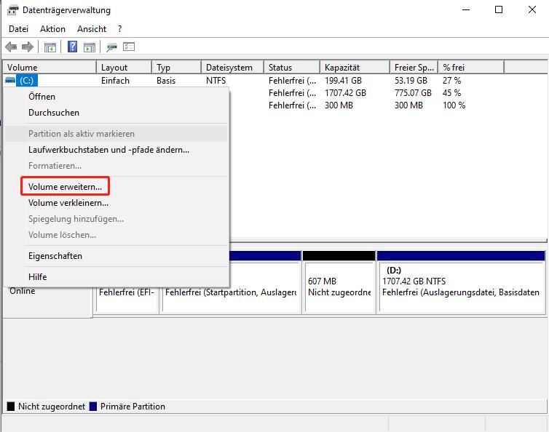The height and width of the screenshot is (432, 549).
Task: Click the 1707.42 GB capacity cell
Action: (x=345, y=93)
